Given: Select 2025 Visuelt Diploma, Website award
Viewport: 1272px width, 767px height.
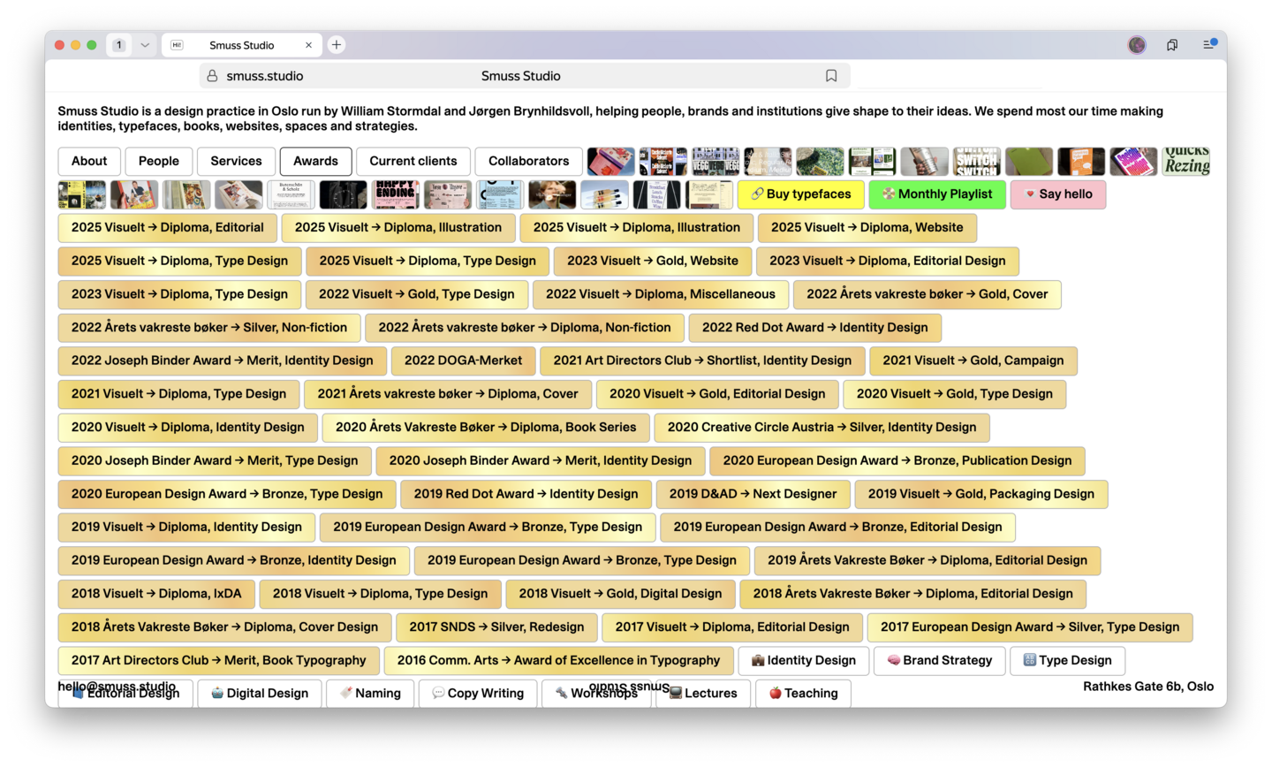Looking at the screenshot, I should coord(867,227).
